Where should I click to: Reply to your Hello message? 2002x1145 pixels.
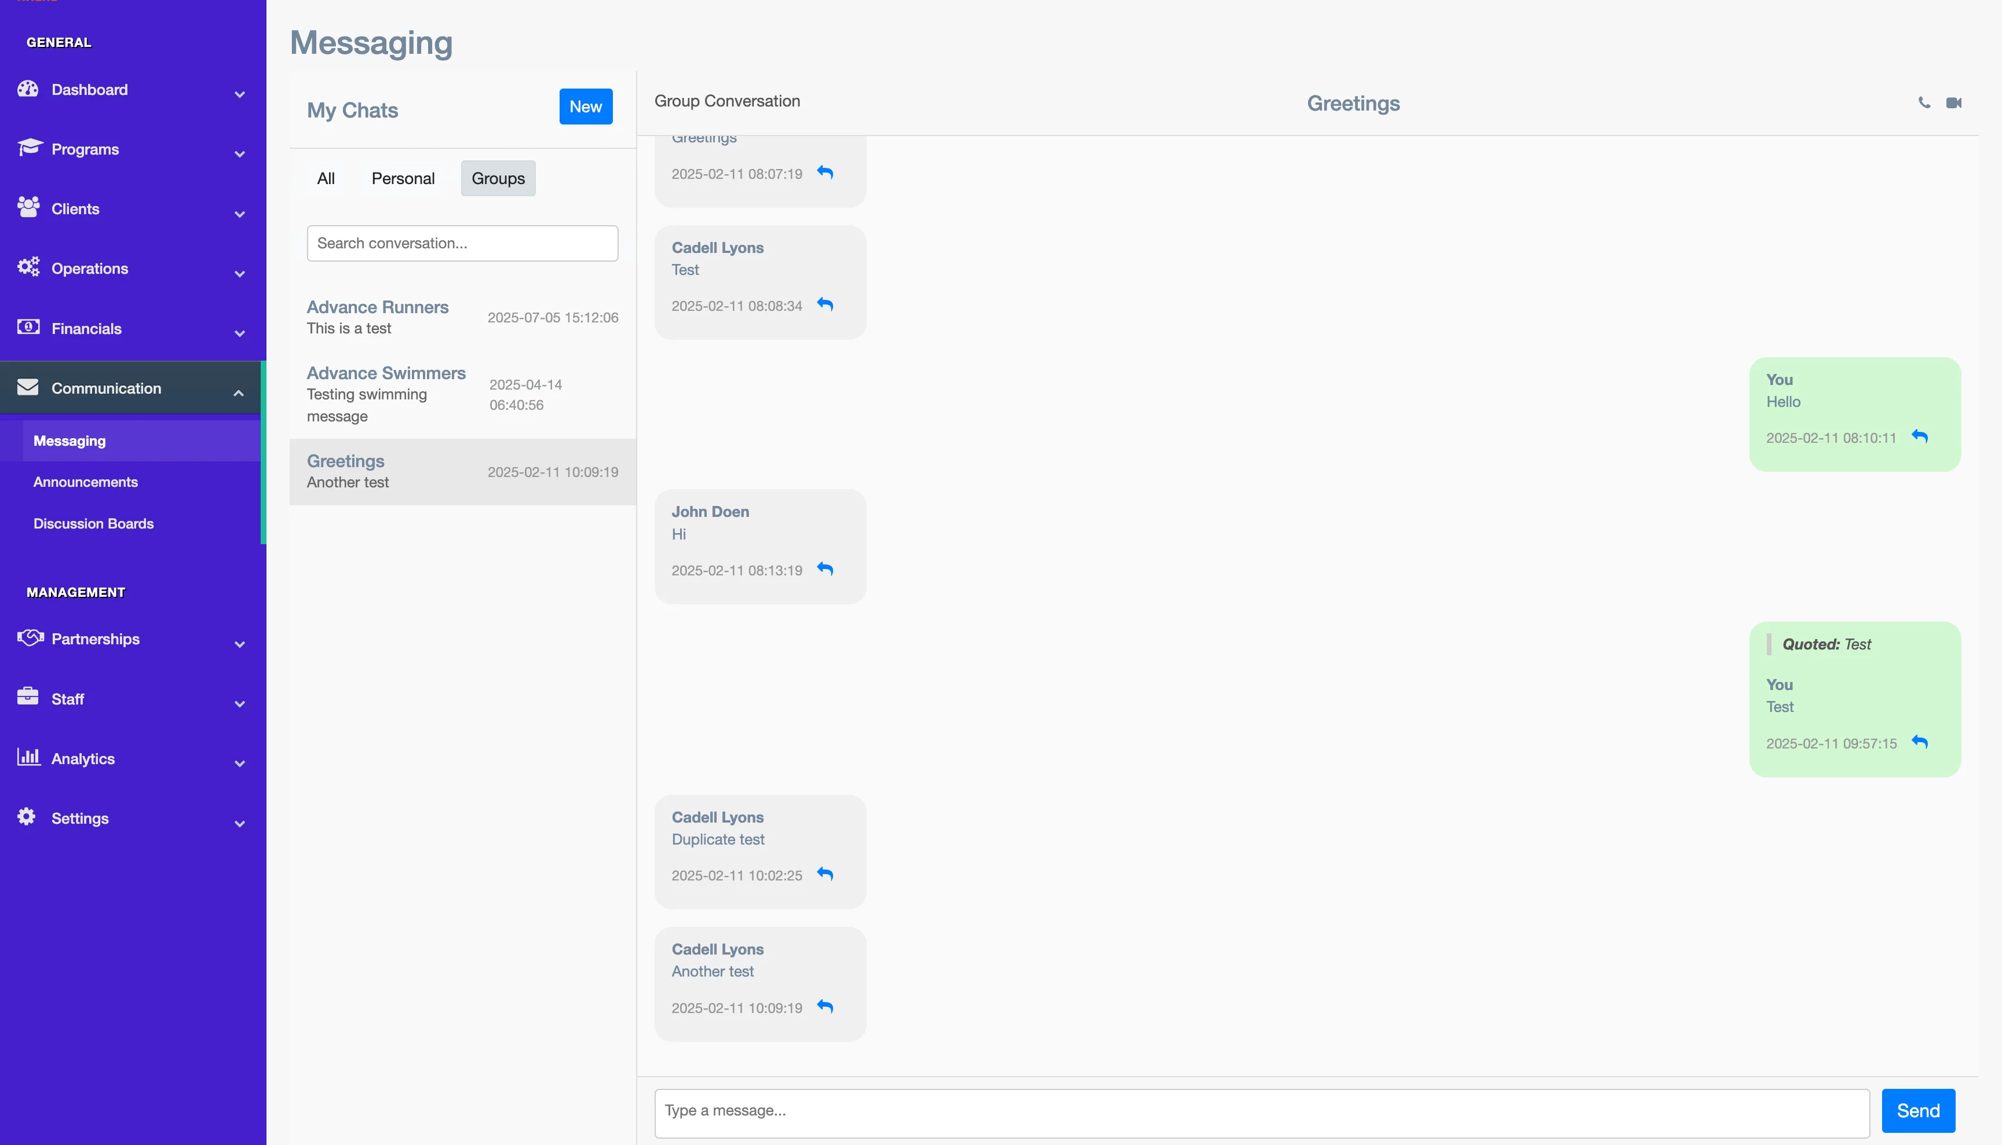pos(1919,436)
